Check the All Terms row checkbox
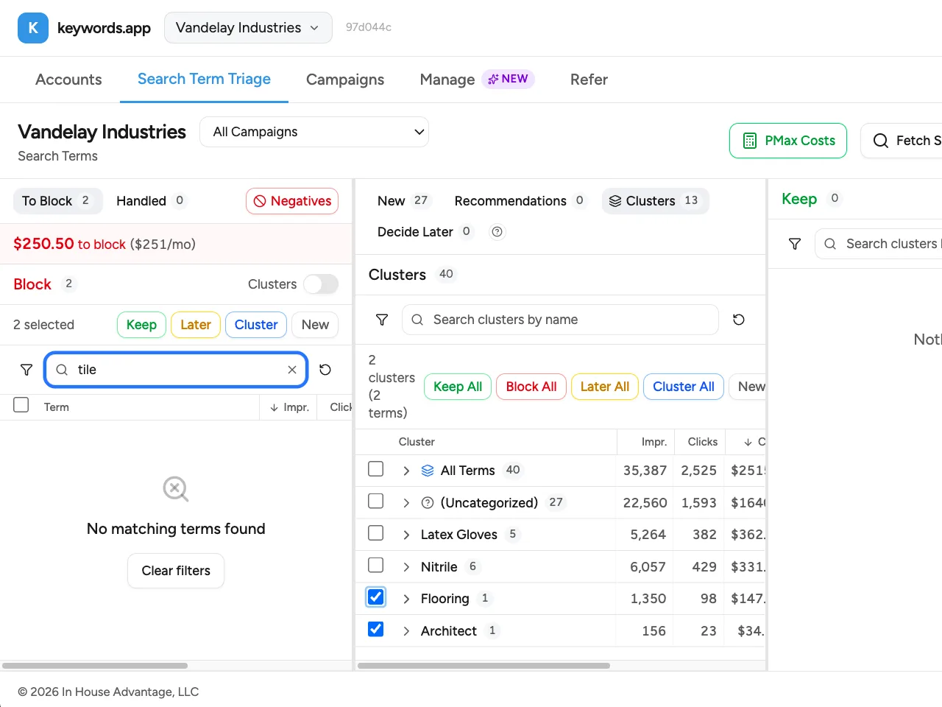This screenshot has height=707, width=942. tap(376, 468)
